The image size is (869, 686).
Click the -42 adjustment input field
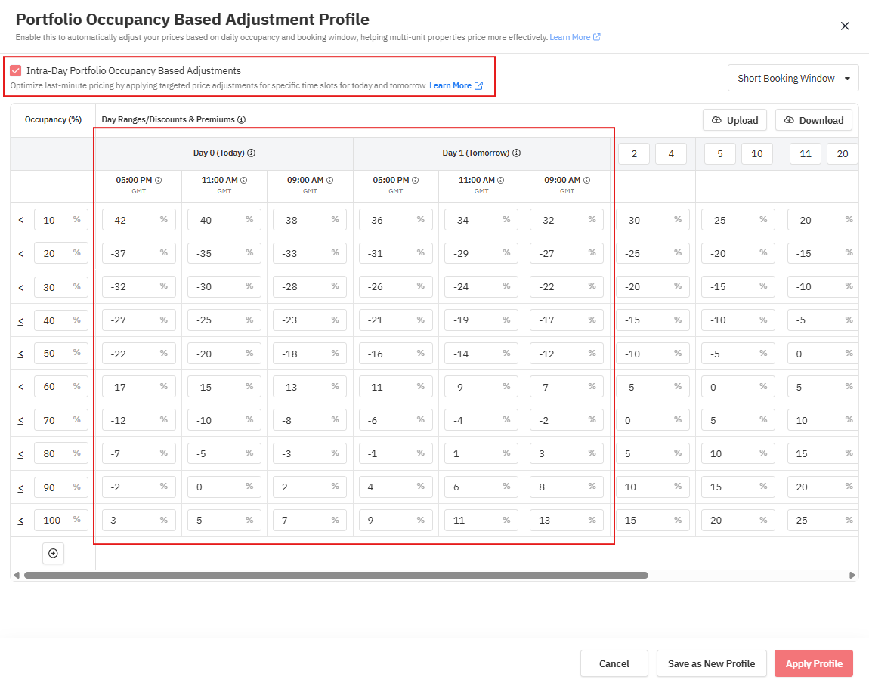130,220
